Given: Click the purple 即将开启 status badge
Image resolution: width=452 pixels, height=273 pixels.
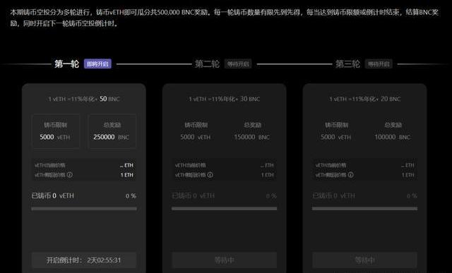Looking at the screenshot, I should 97,64.
